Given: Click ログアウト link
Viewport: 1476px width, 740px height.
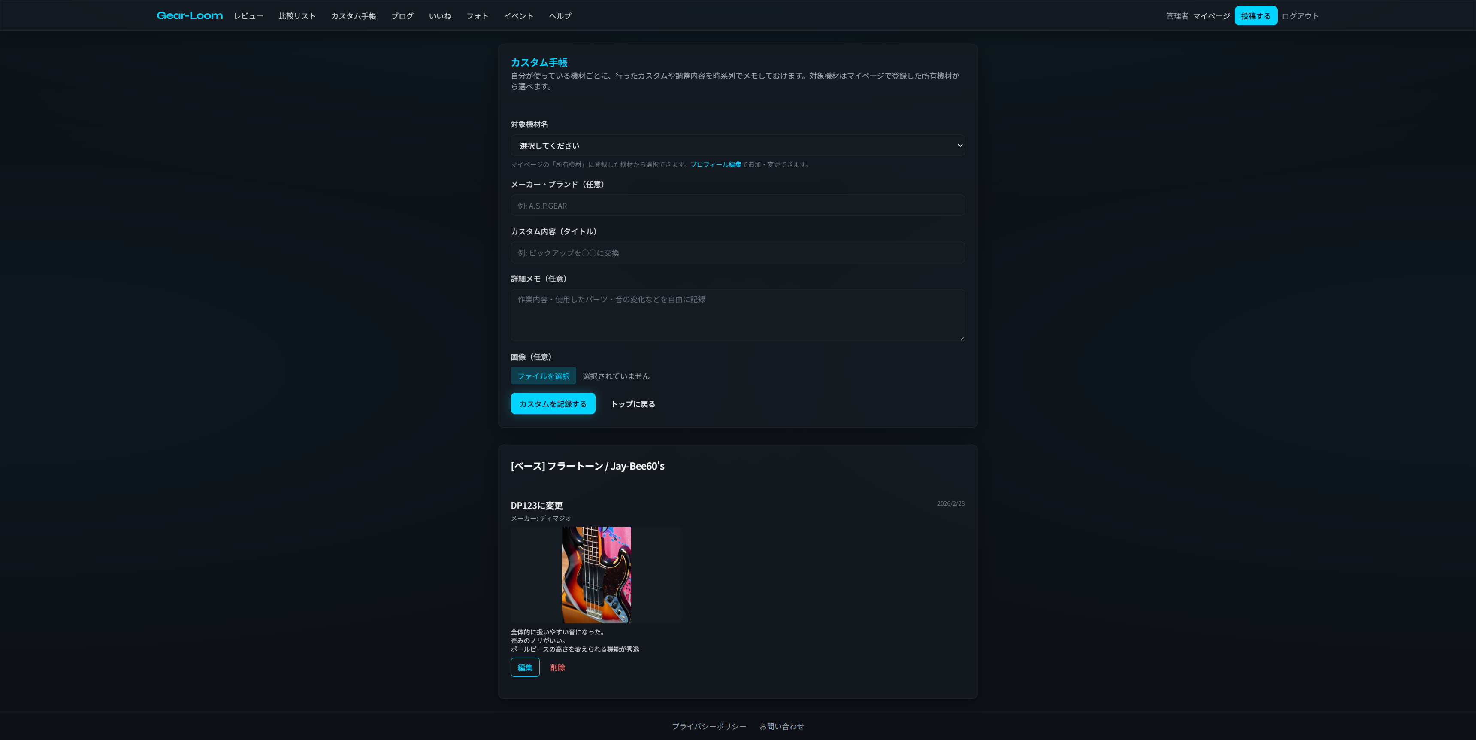Looking at the screenshot, I should 1300,16.
